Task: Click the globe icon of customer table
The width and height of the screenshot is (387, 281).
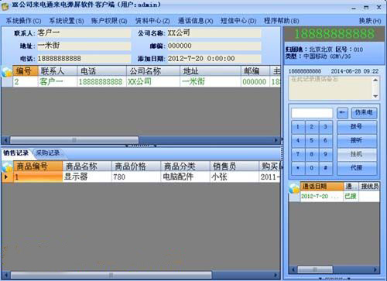Action: tap(7, 71)
